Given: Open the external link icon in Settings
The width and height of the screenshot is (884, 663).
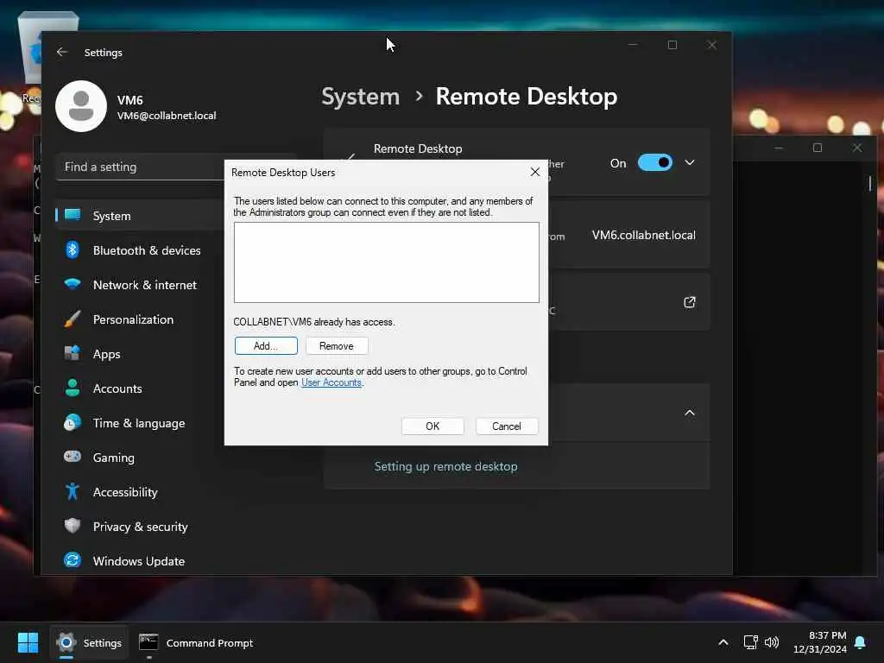Looking at the screenshot, I should (690, 302).
